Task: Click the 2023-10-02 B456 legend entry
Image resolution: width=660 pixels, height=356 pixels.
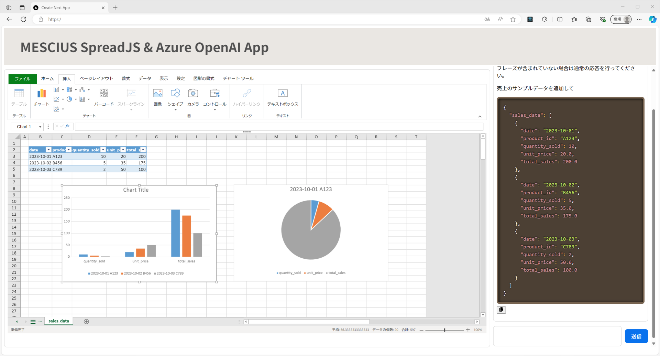Action: pos(136,273)
